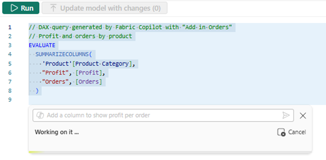Click Update model with changes button
326x160 pixels.
coord(104,8)
